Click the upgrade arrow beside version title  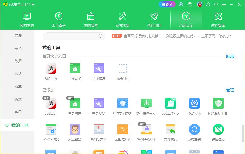pos(33,4)
